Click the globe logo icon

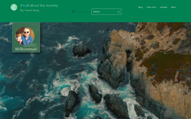click(14, 7)
